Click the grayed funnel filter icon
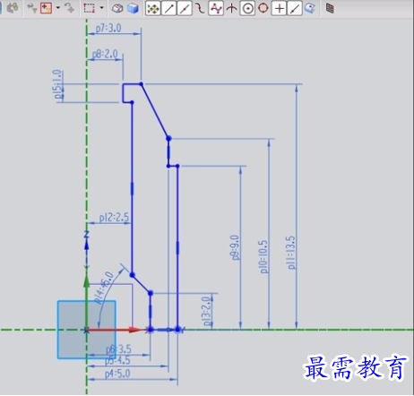This screenshot has height=396, width=414. (x=32, y=8)
